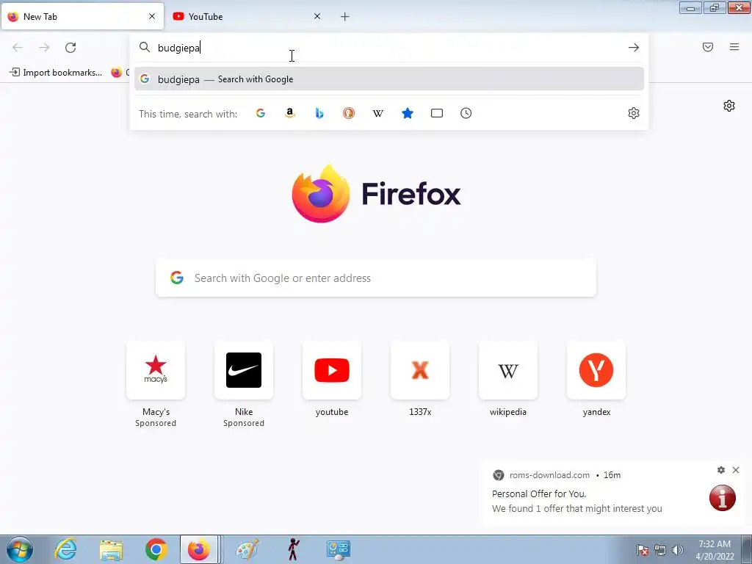Select the budgiepa Search with Google suggestion

click(x=389, y=79)
